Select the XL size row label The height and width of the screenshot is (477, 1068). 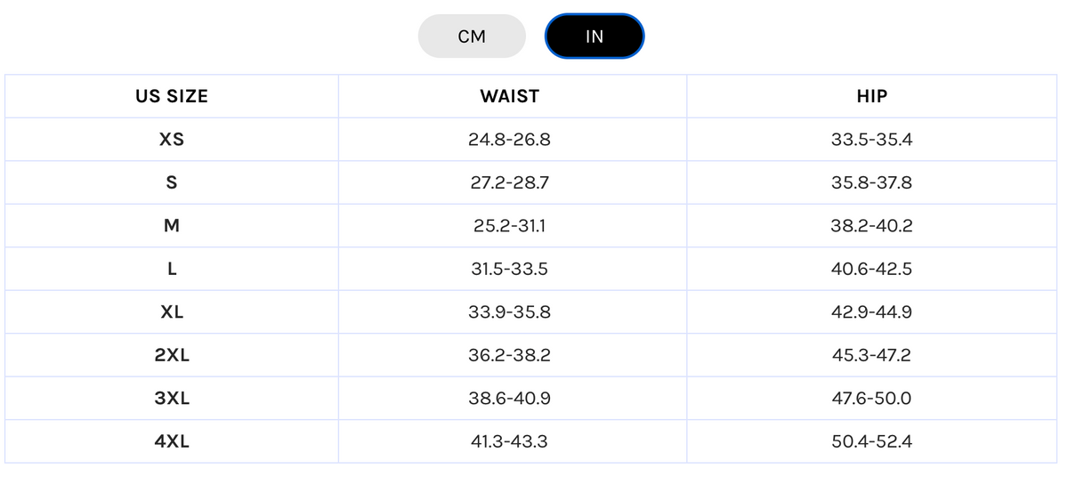click(172, 312)
